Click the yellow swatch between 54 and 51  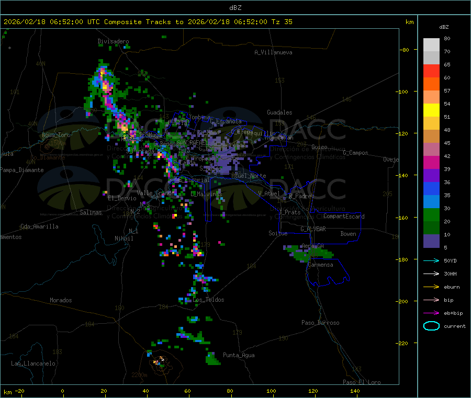pyautogui.click(x=431, y=110)
